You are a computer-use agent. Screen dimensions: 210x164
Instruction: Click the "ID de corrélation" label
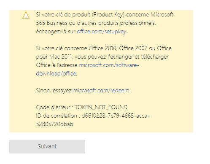coord(57,116)
